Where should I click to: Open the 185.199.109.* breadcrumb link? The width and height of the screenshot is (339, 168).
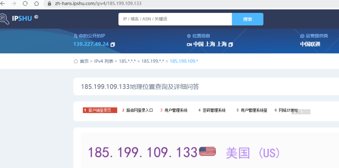click(184, 61)
